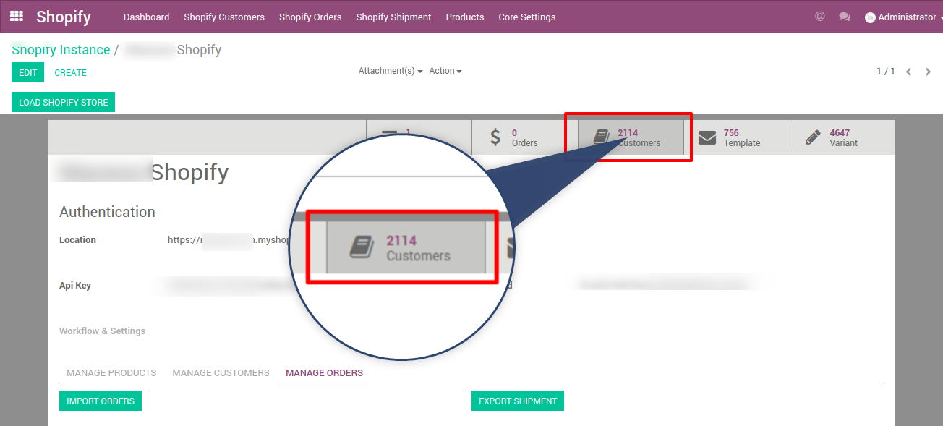Click the Shopify brand title in navbar
This screenshot has height=426, width=943.
coord(64,17)
